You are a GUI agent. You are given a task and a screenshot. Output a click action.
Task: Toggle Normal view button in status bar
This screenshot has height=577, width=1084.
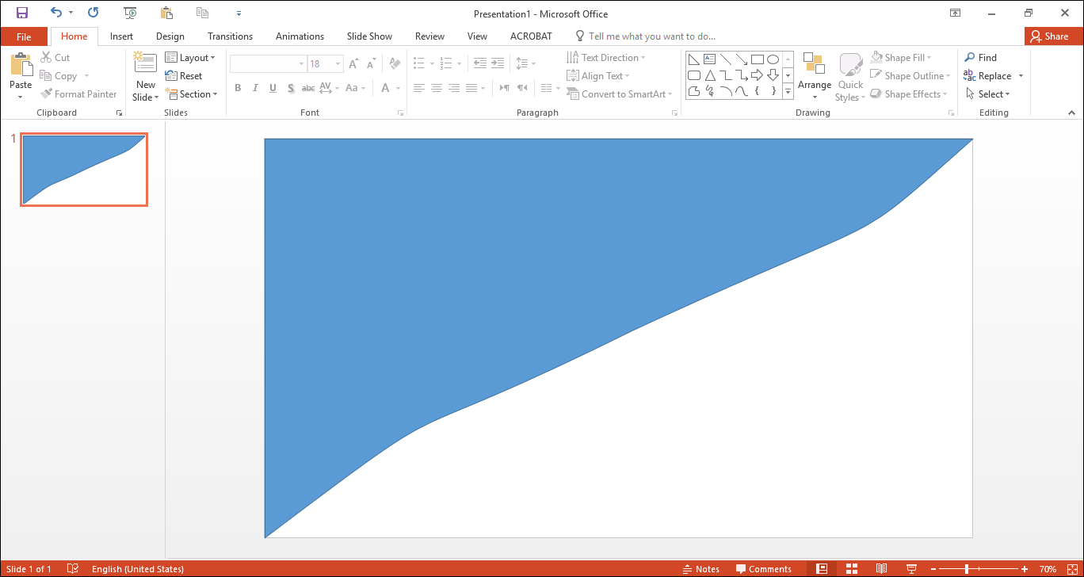822,569
